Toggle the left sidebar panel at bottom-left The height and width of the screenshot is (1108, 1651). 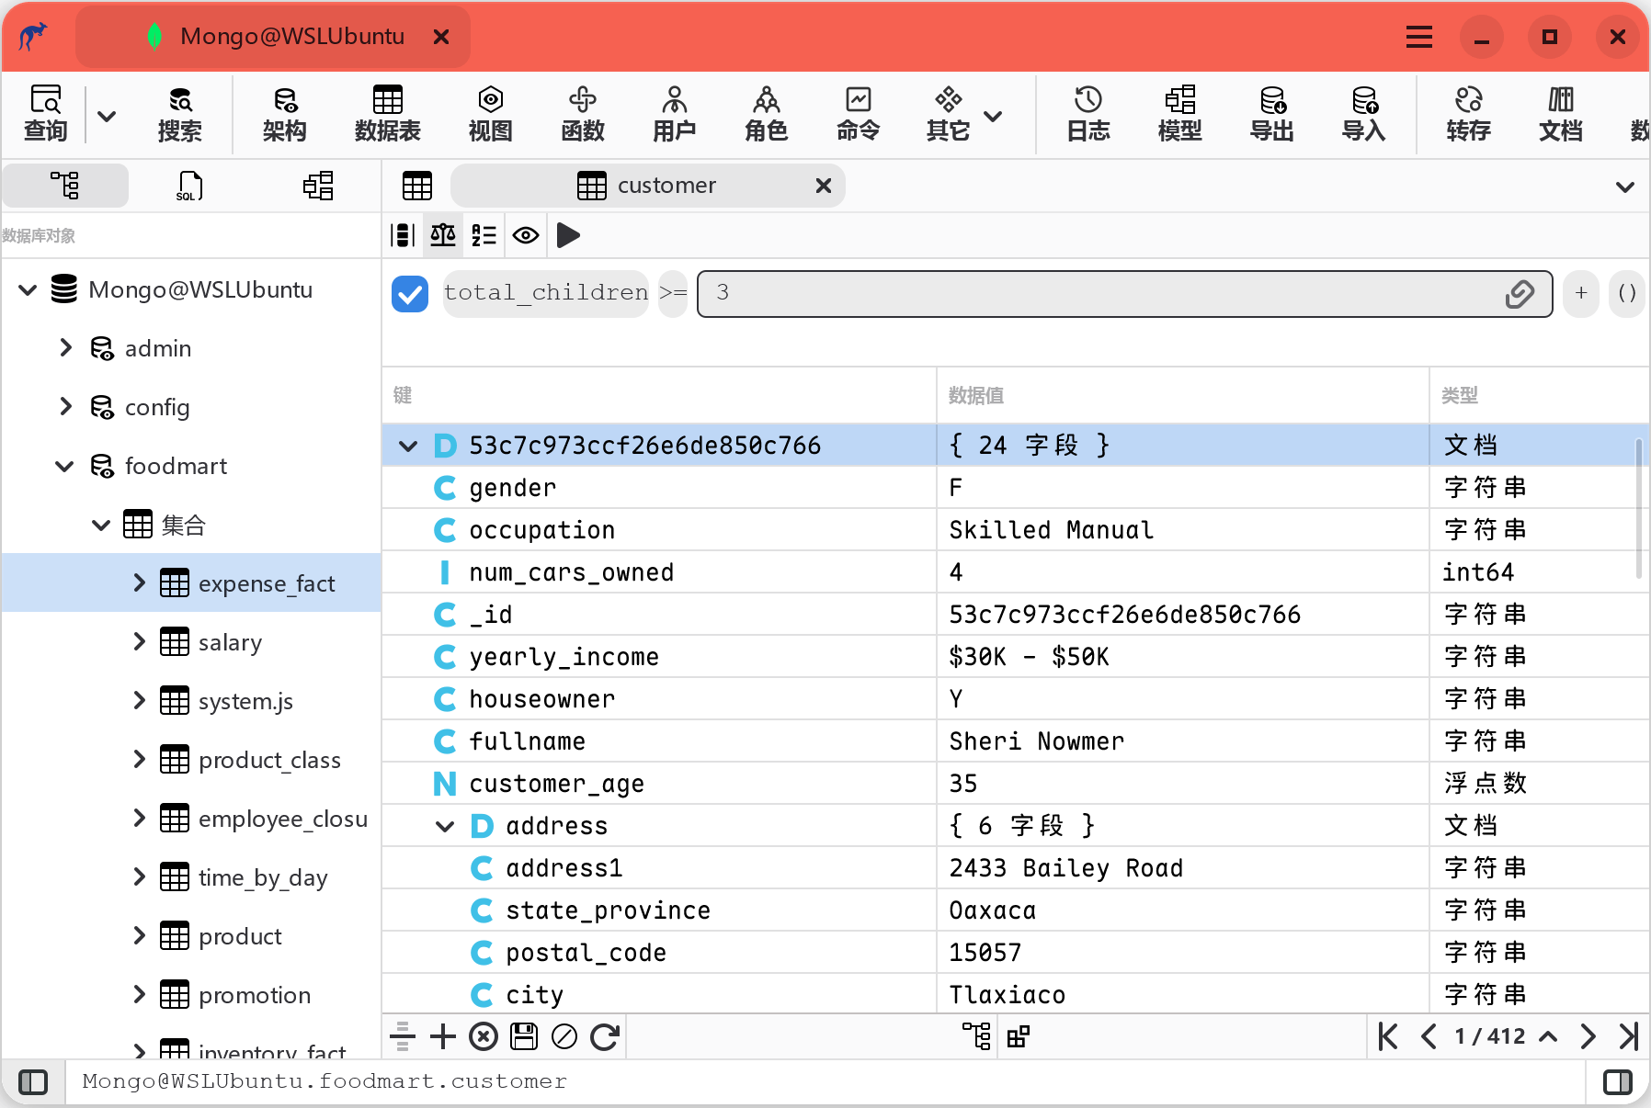(x=33, y=1081)
